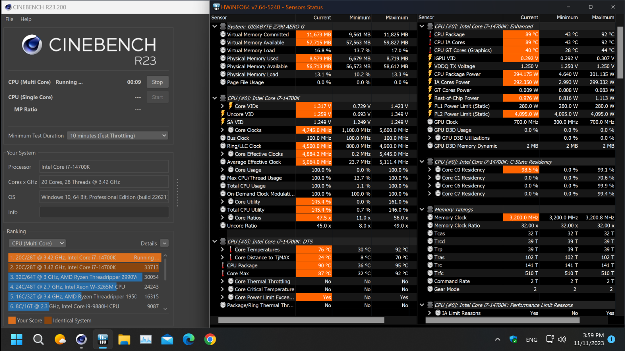
Task: Open taskbar Search
Action: click(38, 339)
